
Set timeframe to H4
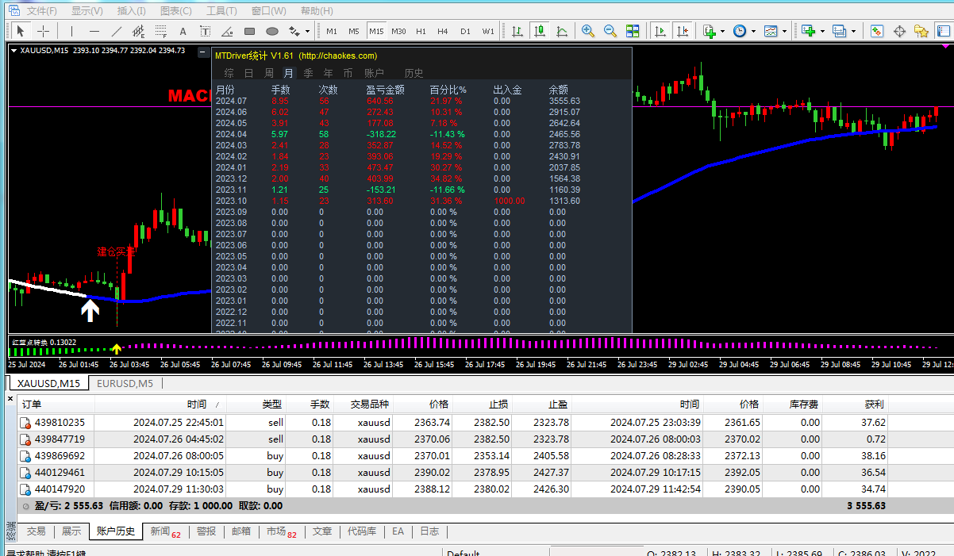click(443, 31)
